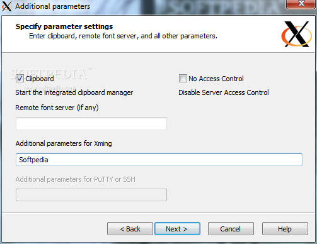Enable the No Access Control checkbox

[x=183, y=79]
